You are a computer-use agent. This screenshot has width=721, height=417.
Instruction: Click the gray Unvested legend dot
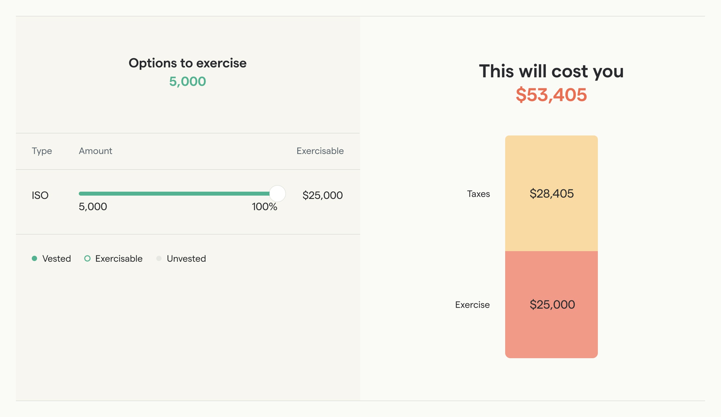click(159, 258)
